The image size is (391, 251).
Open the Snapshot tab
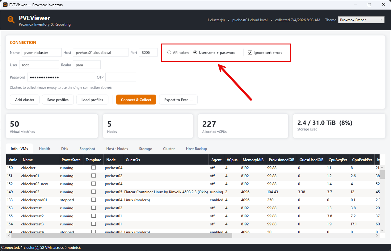87,149
